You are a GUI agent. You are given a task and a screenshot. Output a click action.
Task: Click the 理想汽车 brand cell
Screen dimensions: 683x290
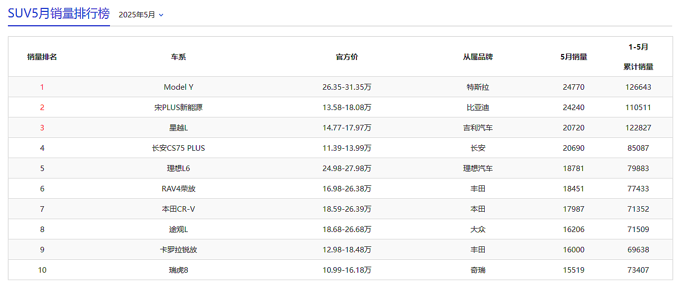[478, 169]
